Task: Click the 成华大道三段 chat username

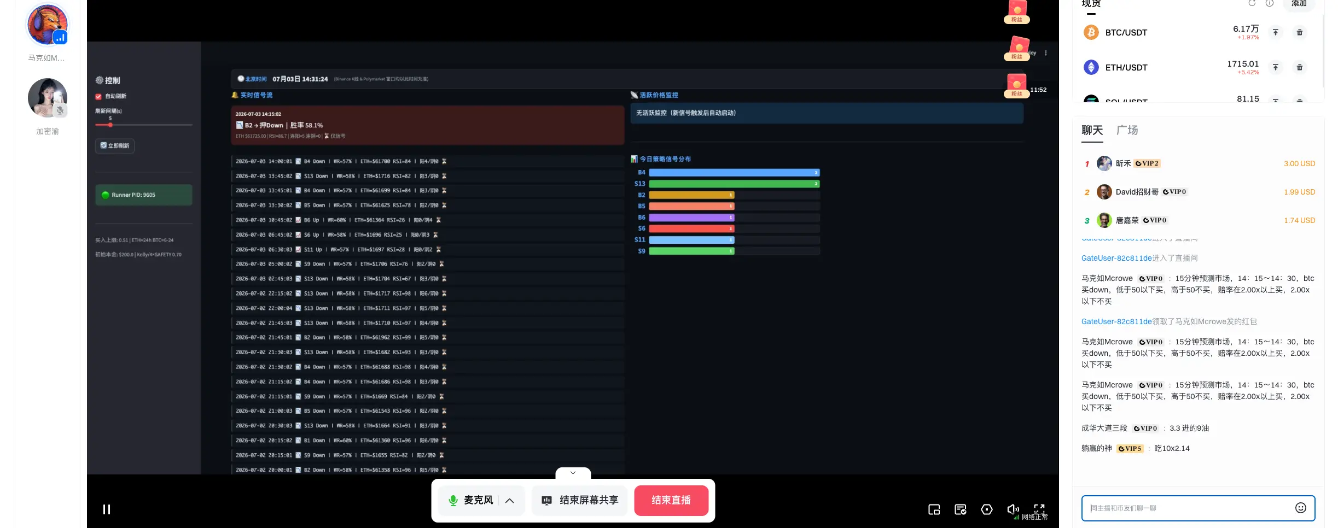Action: pyautogui.click(x=1104, y=428)
